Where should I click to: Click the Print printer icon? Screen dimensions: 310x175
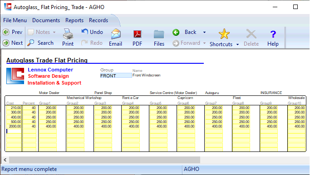tap(68, 34)
